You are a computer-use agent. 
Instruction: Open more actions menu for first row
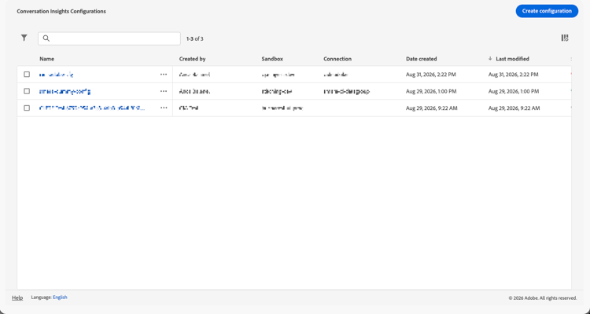[x=164, y=75]
